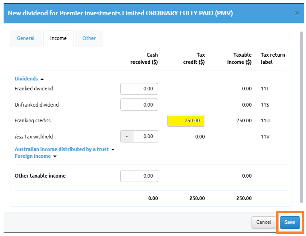Image resolution: width=306 pixels, height=236 pixels.
Task: Click the 11S tax return label
Action: (x=265, y=105)
